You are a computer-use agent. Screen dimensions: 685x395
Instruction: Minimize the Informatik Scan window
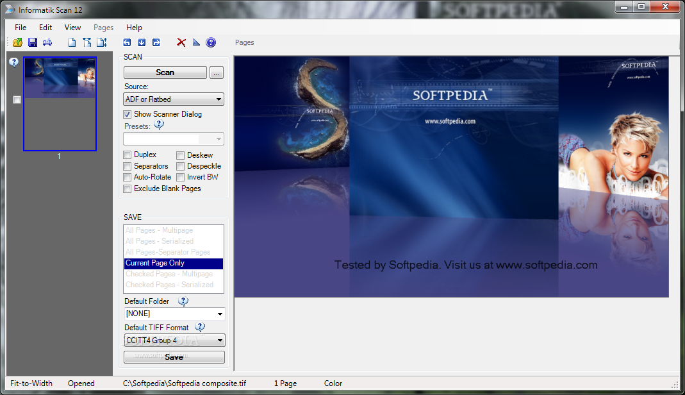[624, 6]
